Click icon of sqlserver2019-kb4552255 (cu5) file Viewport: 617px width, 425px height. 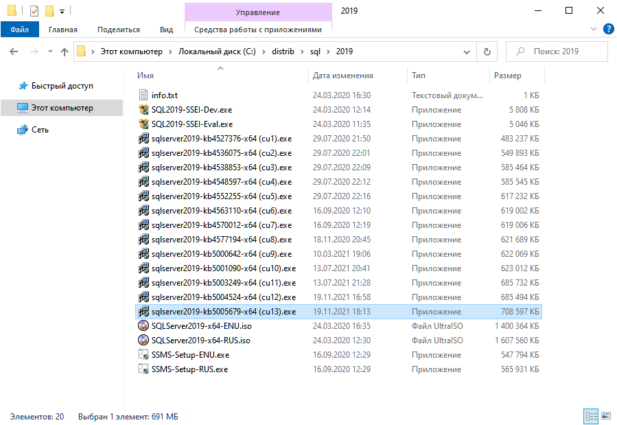(143, 196)
